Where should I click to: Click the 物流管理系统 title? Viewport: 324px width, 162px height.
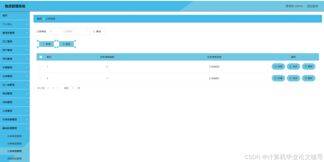tap(15, 6)
